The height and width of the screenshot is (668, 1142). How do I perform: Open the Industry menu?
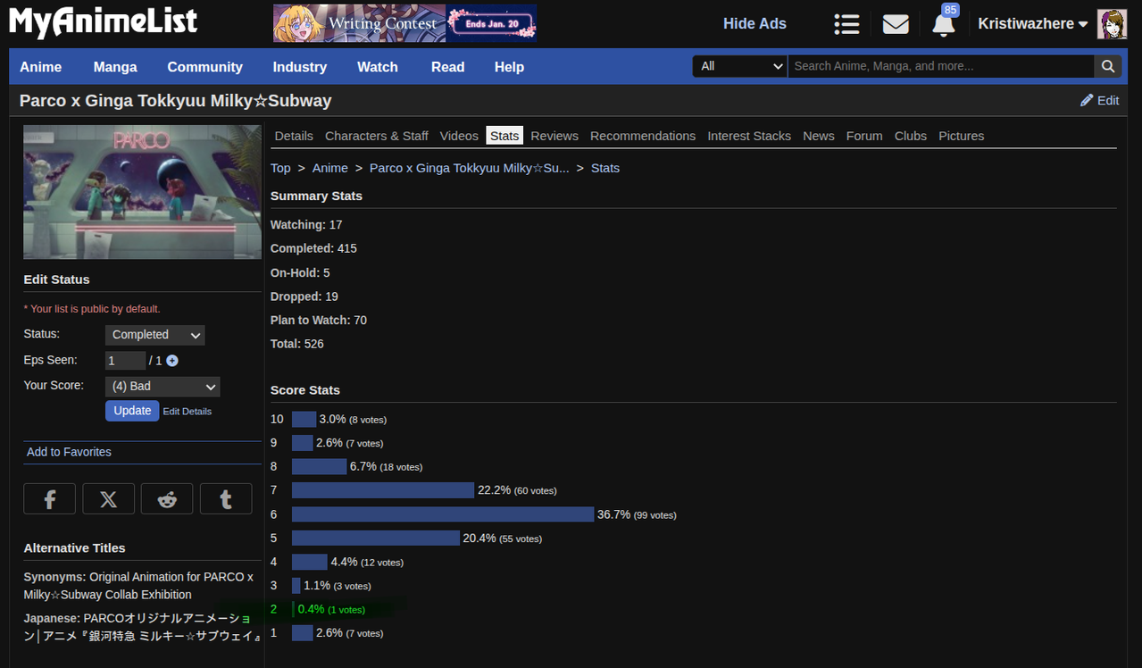[x=300, y=67]
